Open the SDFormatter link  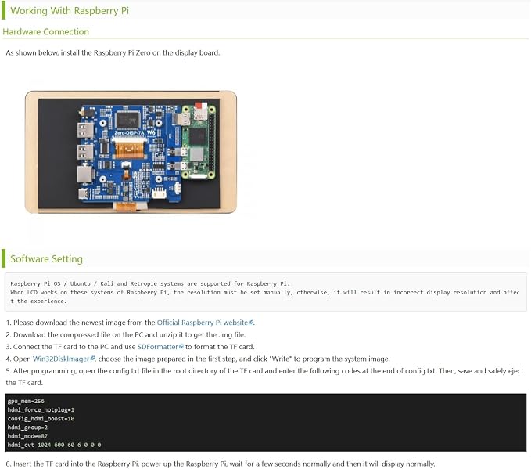[x=157, y=347]
